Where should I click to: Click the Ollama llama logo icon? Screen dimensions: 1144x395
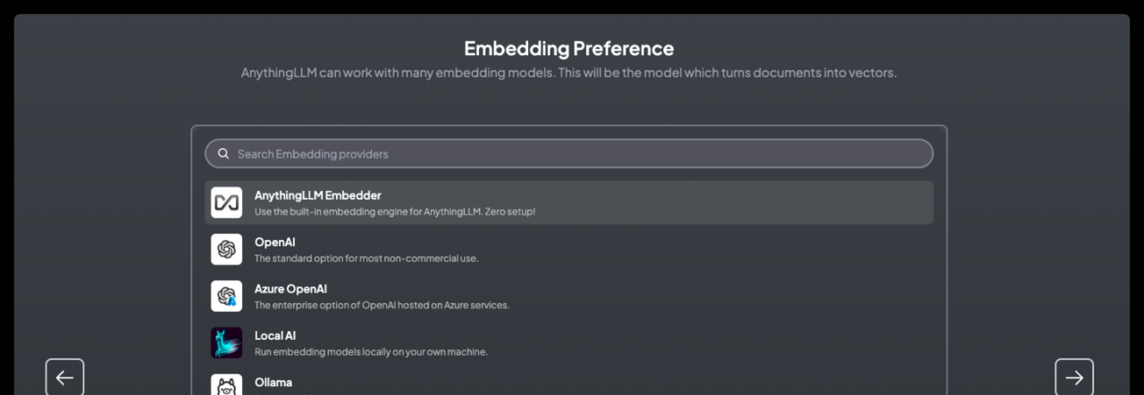tap(226, 385)
